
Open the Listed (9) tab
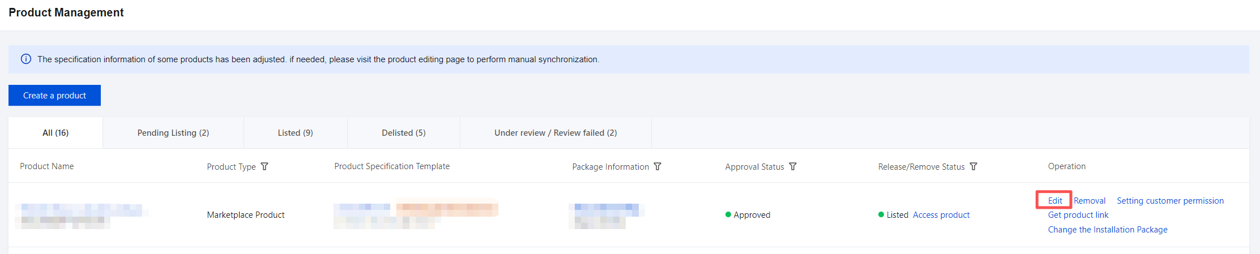click(x=295, y=133)
